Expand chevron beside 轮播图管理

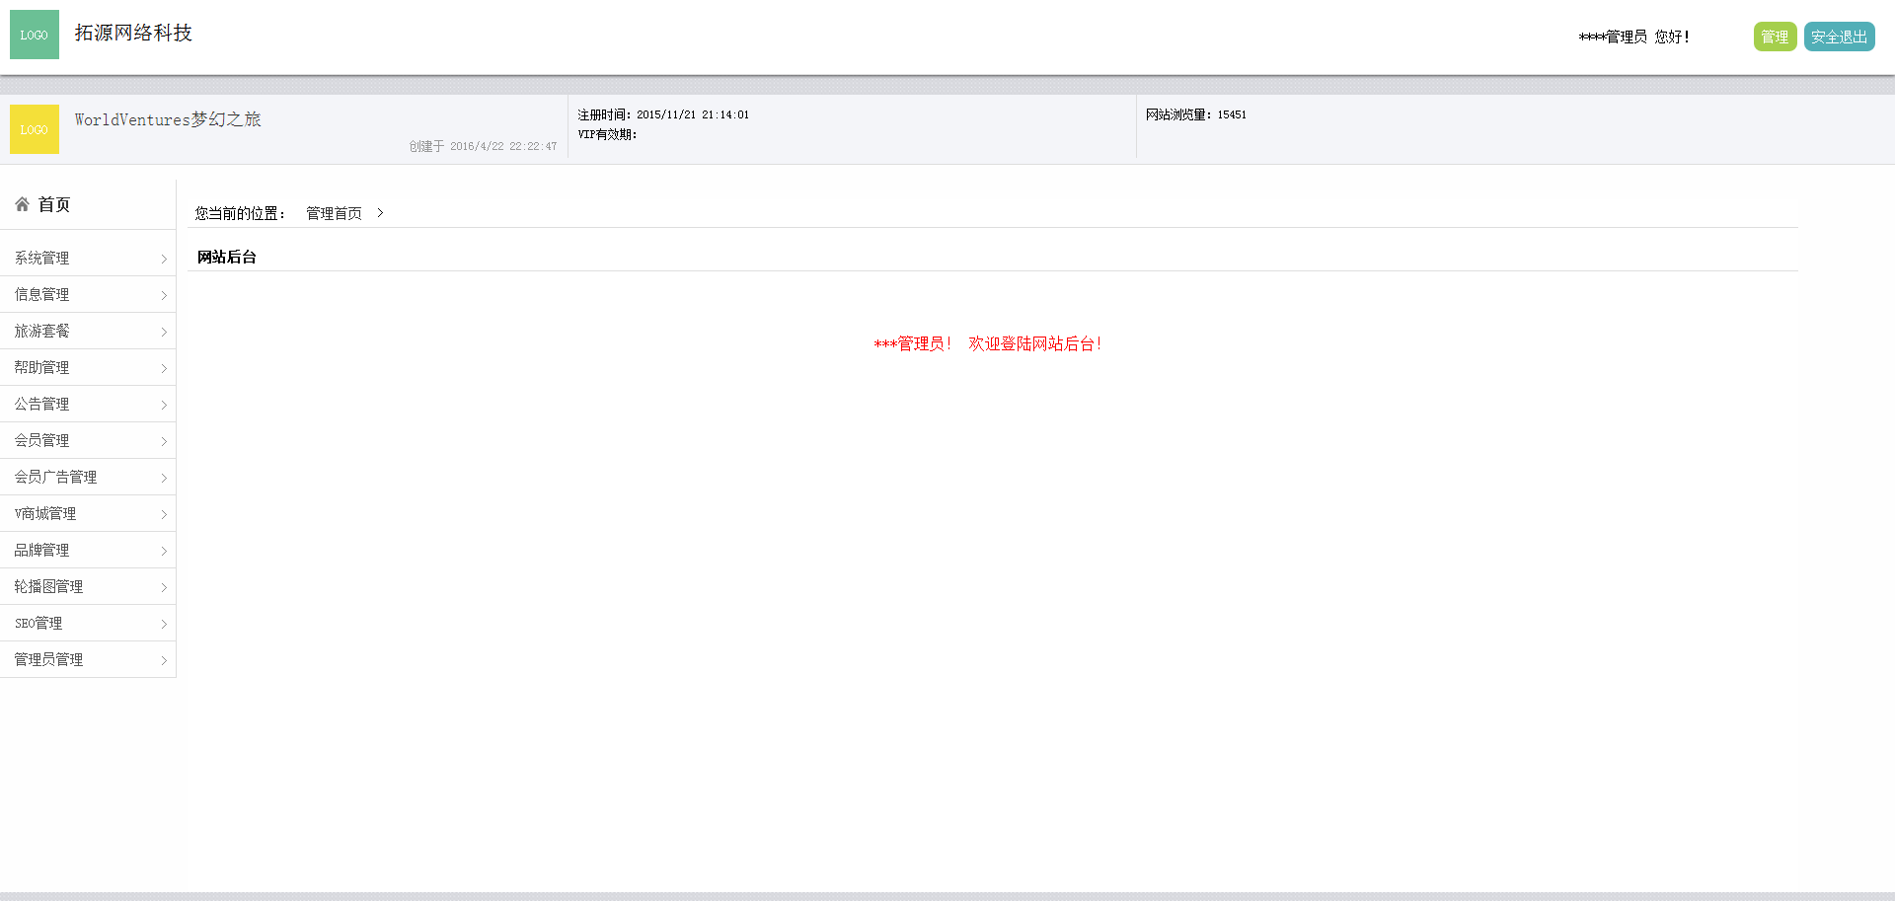[x=164, y=587]
